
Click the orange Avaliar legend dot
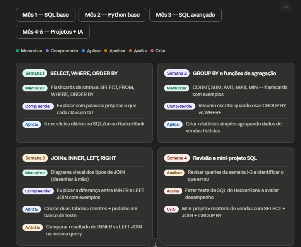coord(130,51)
